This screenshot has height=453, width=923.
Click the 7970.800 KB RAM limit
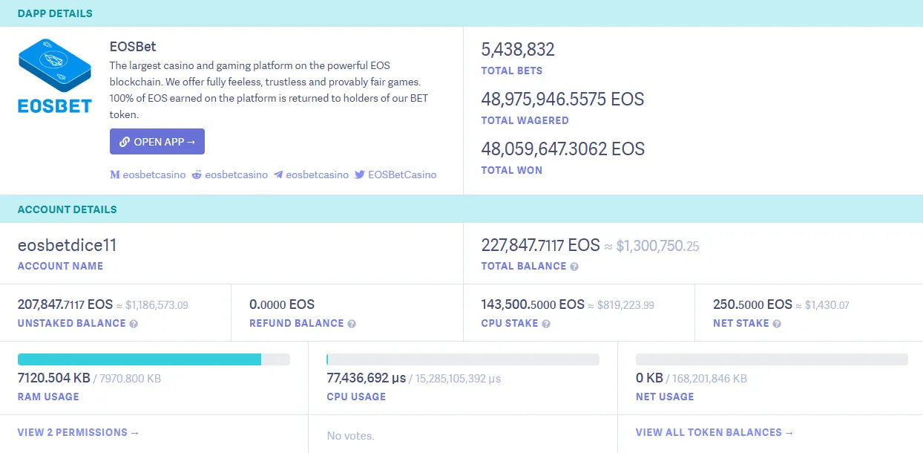point(130,379)
